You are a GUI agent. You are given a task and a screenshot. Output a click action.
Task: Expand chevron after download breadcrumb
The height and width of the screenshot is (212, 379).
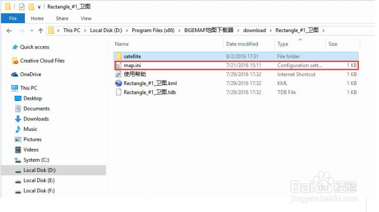click(x=271, y=30)
